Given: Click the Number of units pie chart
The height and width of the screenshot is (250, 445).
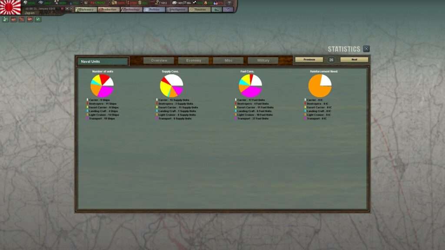Looking at the screenshot, I should [102, 86].
